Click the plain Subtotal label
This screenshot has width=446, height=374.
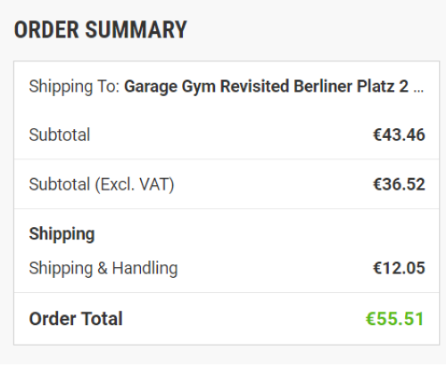[60, 134]
